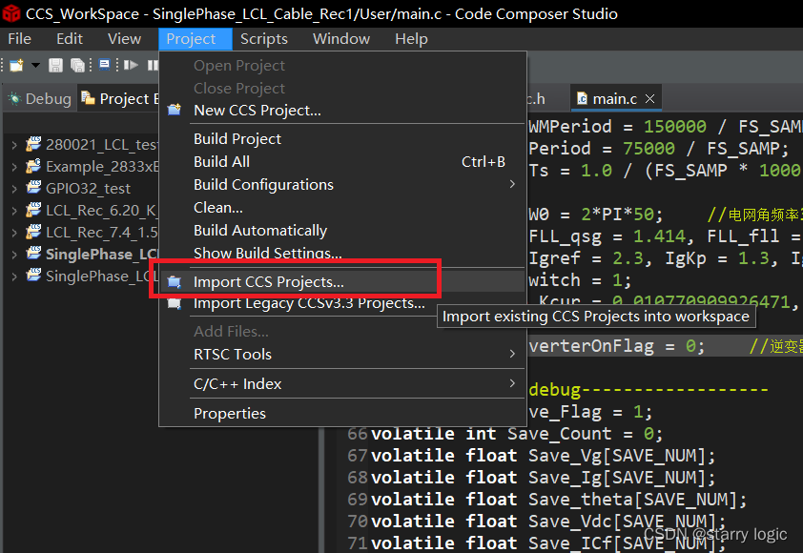Open the RTSC Tools submenu
This screenshot has height=553, width=803.
coord(342,355)
